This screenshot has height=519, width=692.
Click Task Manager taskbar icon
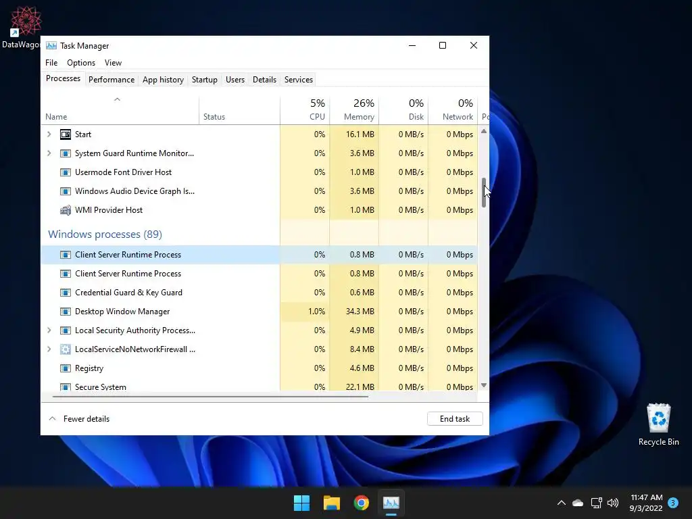pyautogui.click(x=391, y=503)
